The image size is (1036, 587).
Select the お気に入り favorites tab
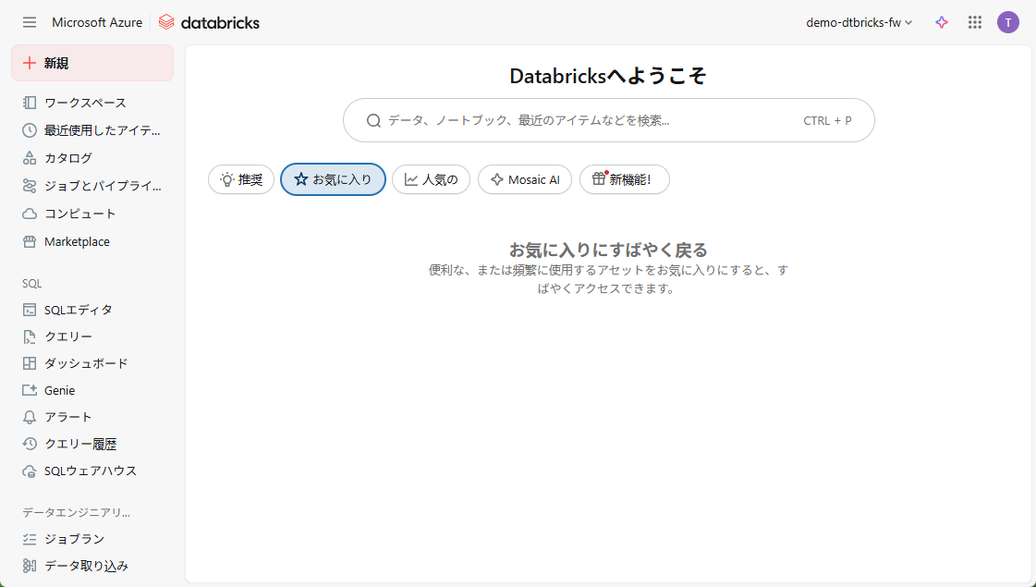(x=333, y=179)
